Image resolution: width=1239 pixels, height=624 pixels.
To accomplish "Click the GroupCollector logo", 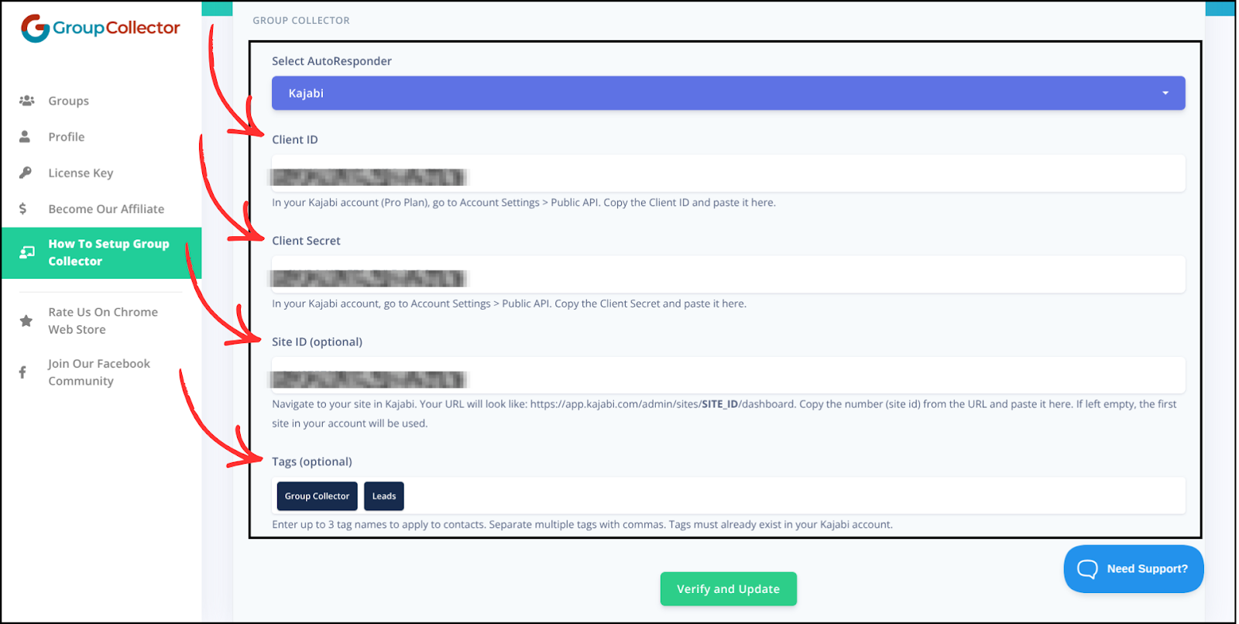I will [x=100, y=28].
